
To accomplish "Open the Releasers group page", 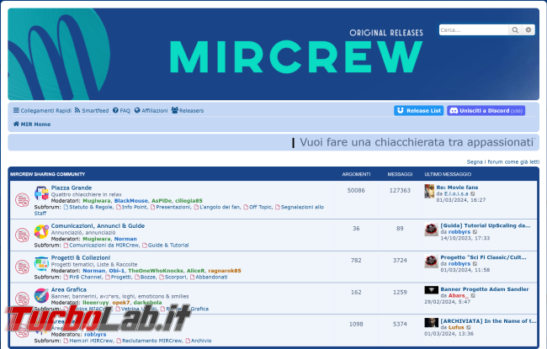I will 188,110.
